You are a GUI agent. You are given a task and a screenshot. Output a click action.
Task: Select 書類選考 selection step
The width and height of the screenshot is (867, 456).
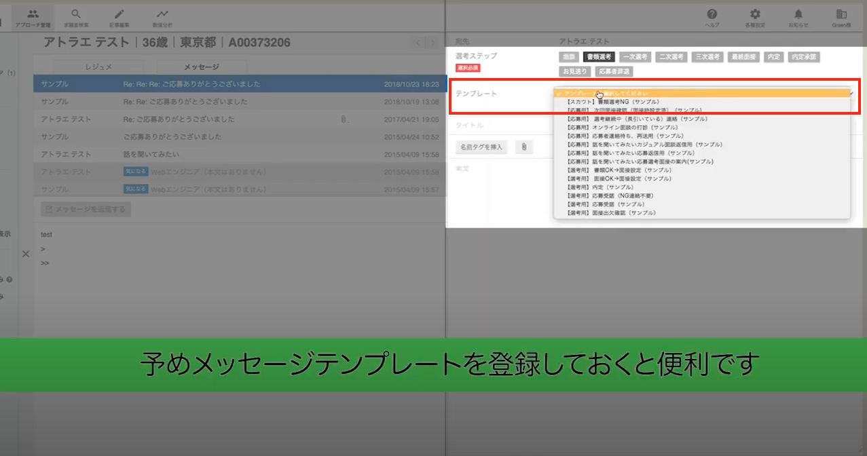[599, 57]
